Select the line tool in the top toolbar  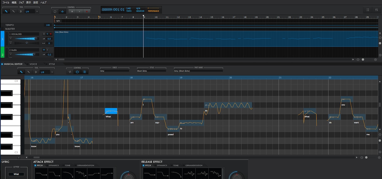coord(13,11)
